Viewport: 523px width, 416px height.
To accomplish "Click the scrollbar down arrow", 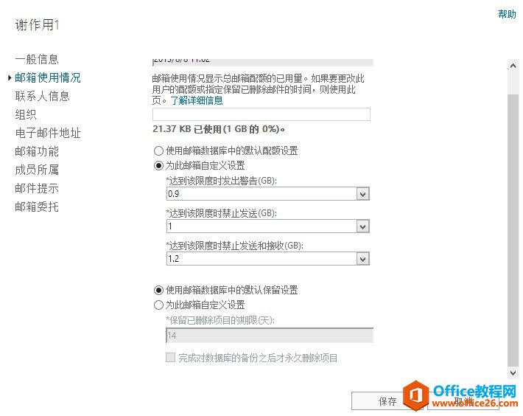I will click(513, 374).
